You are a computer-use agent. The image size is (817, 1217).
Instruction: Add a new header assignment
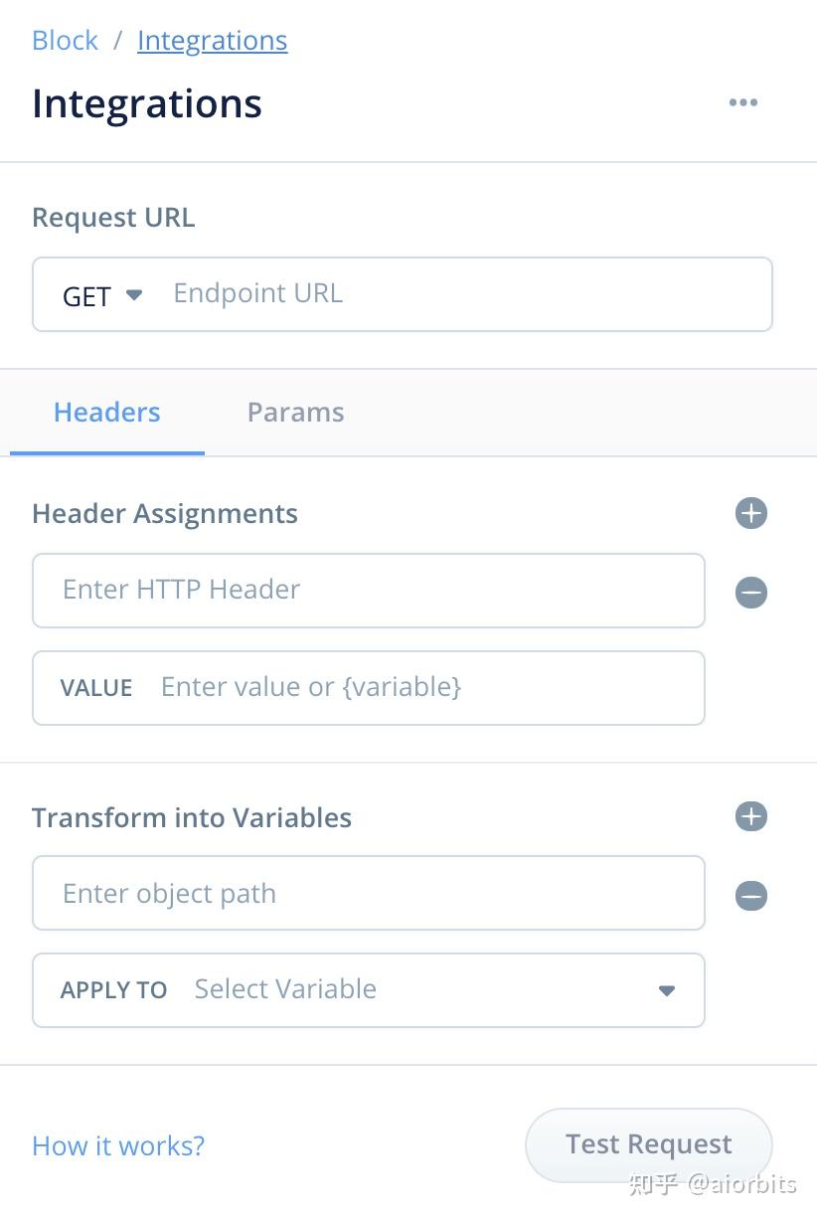[750, 513]
